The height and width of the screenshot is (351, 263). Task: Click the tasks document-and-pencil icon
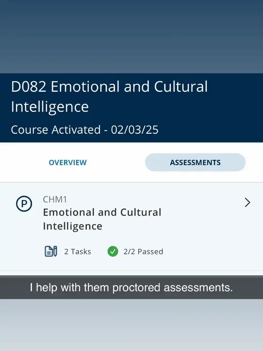[x=51, y=251]
